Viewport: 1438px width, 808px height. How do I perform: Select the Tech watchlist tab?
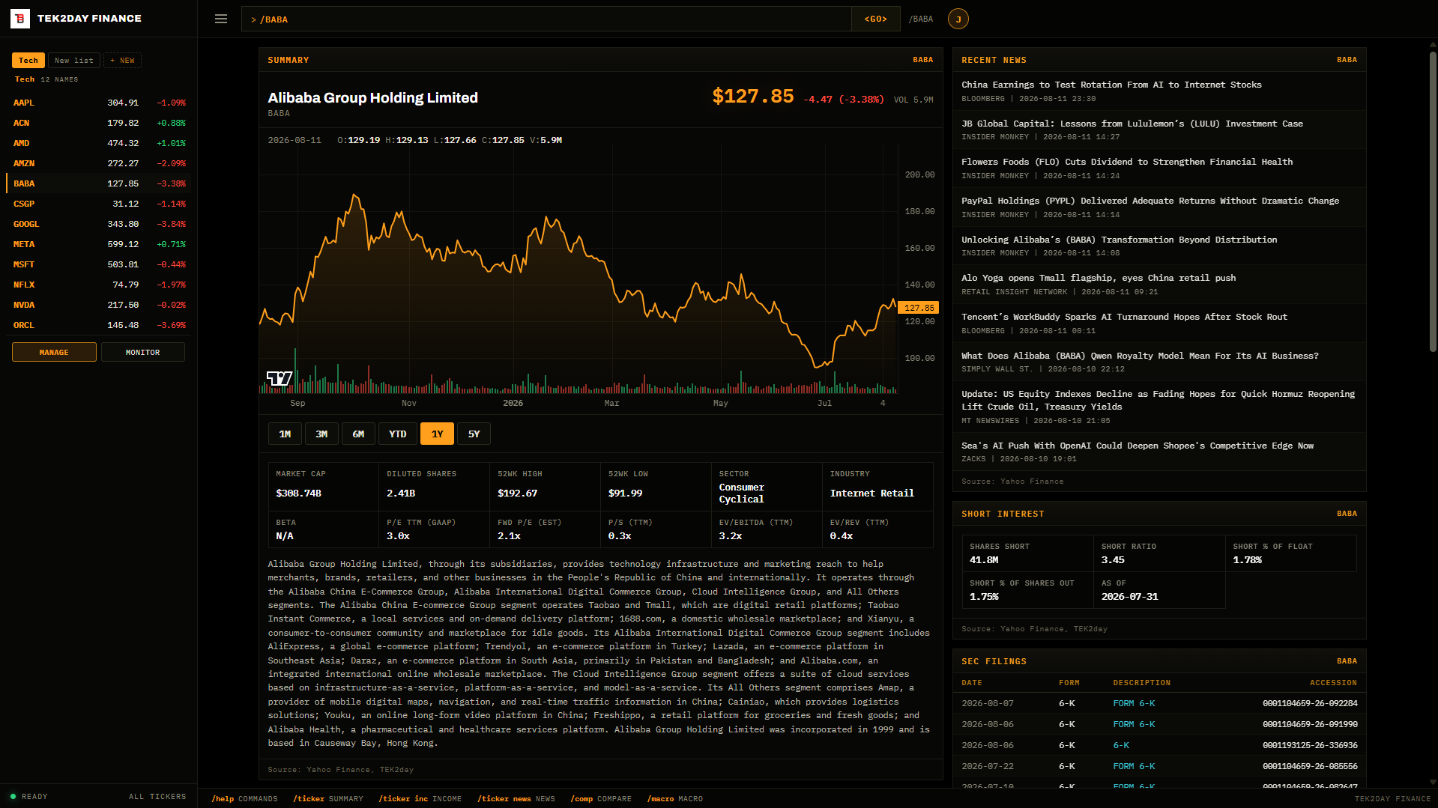coord(28,61)
